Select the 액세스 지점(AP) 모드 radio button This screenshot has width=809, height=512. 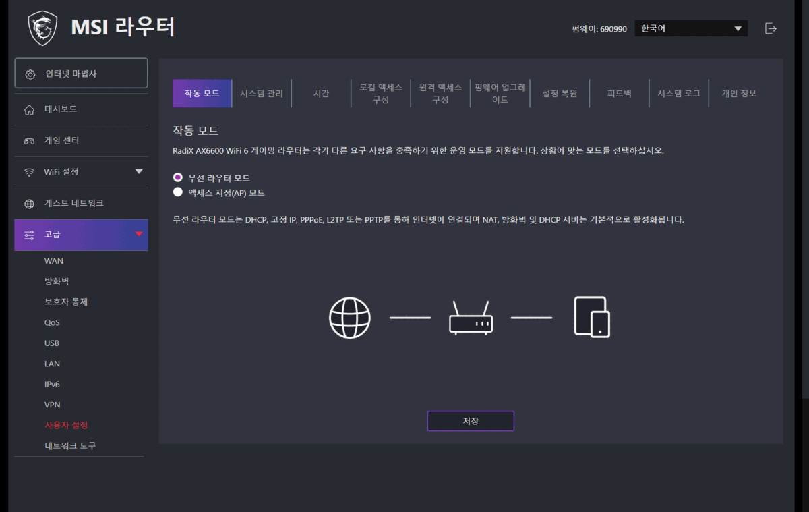178,192
